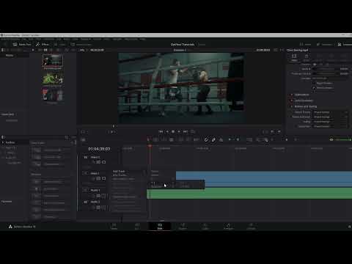352x264 pixels.
Task: Toggle timeline Snapping magnet icon
Action: tap(207, 140)
